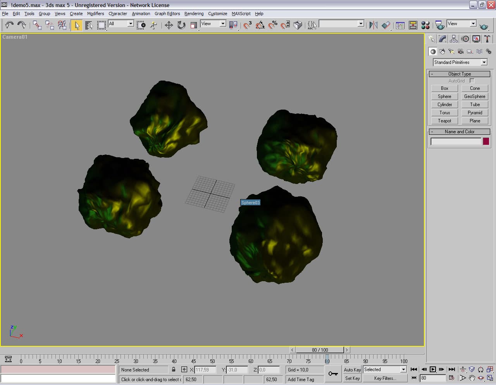Open the Material Editor
The height and width of the screenshot is (385, 496).
point(425,25)
